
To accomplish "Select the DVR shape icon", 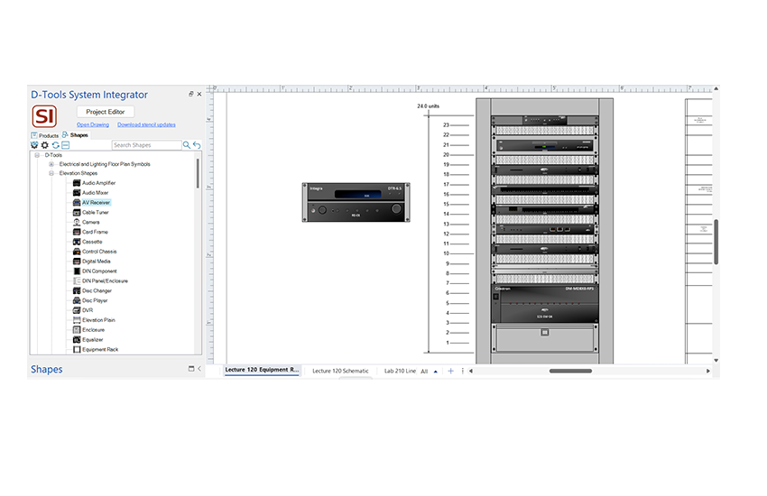I will tap(77, 310).
